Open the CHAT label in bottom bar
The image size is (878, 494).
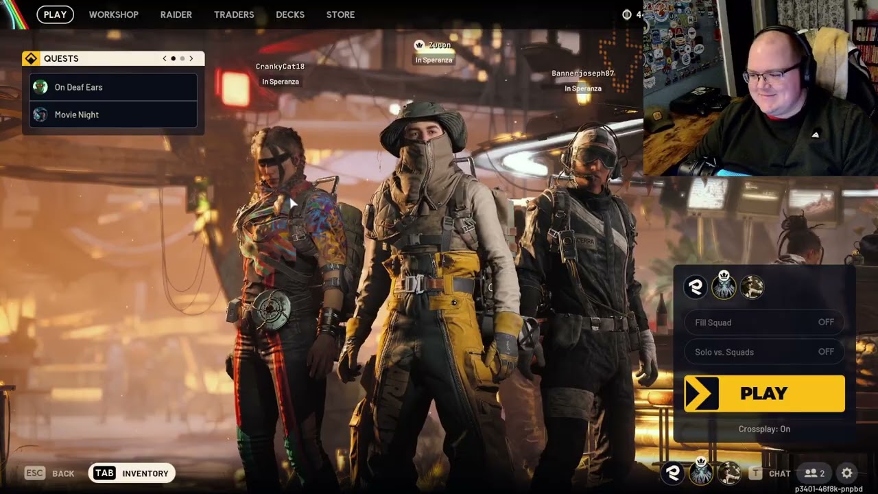click(x=780, y=473)
